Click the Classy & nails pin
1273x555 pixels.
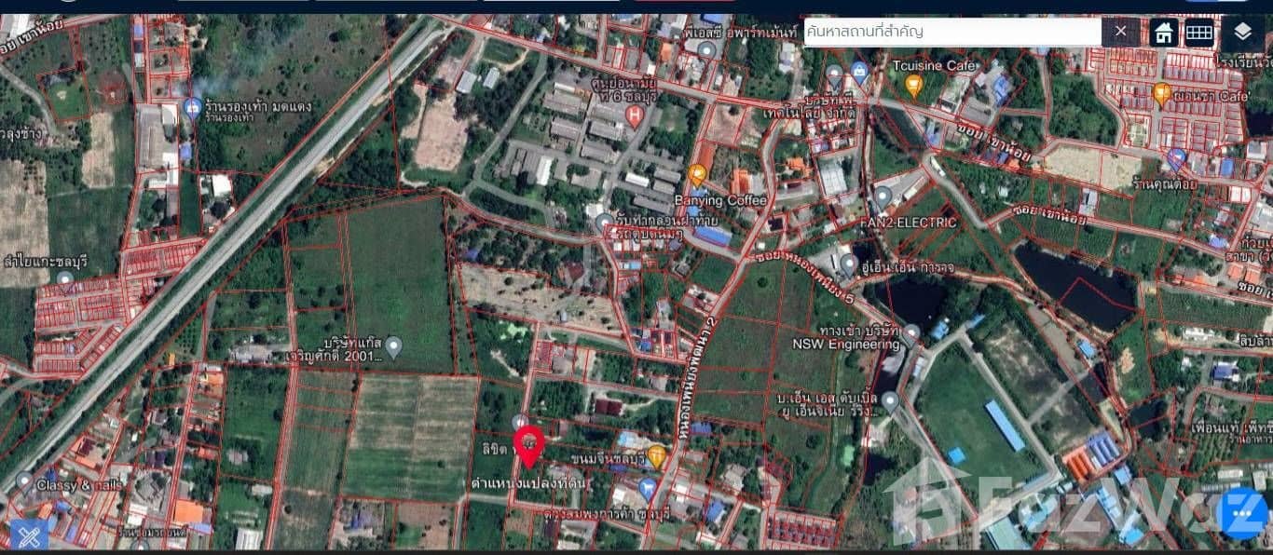click(x=25, y=482)
